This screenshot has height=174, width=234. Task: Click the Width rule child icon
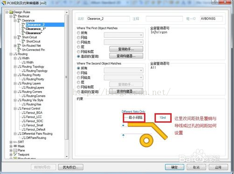[x=24, y=63]
